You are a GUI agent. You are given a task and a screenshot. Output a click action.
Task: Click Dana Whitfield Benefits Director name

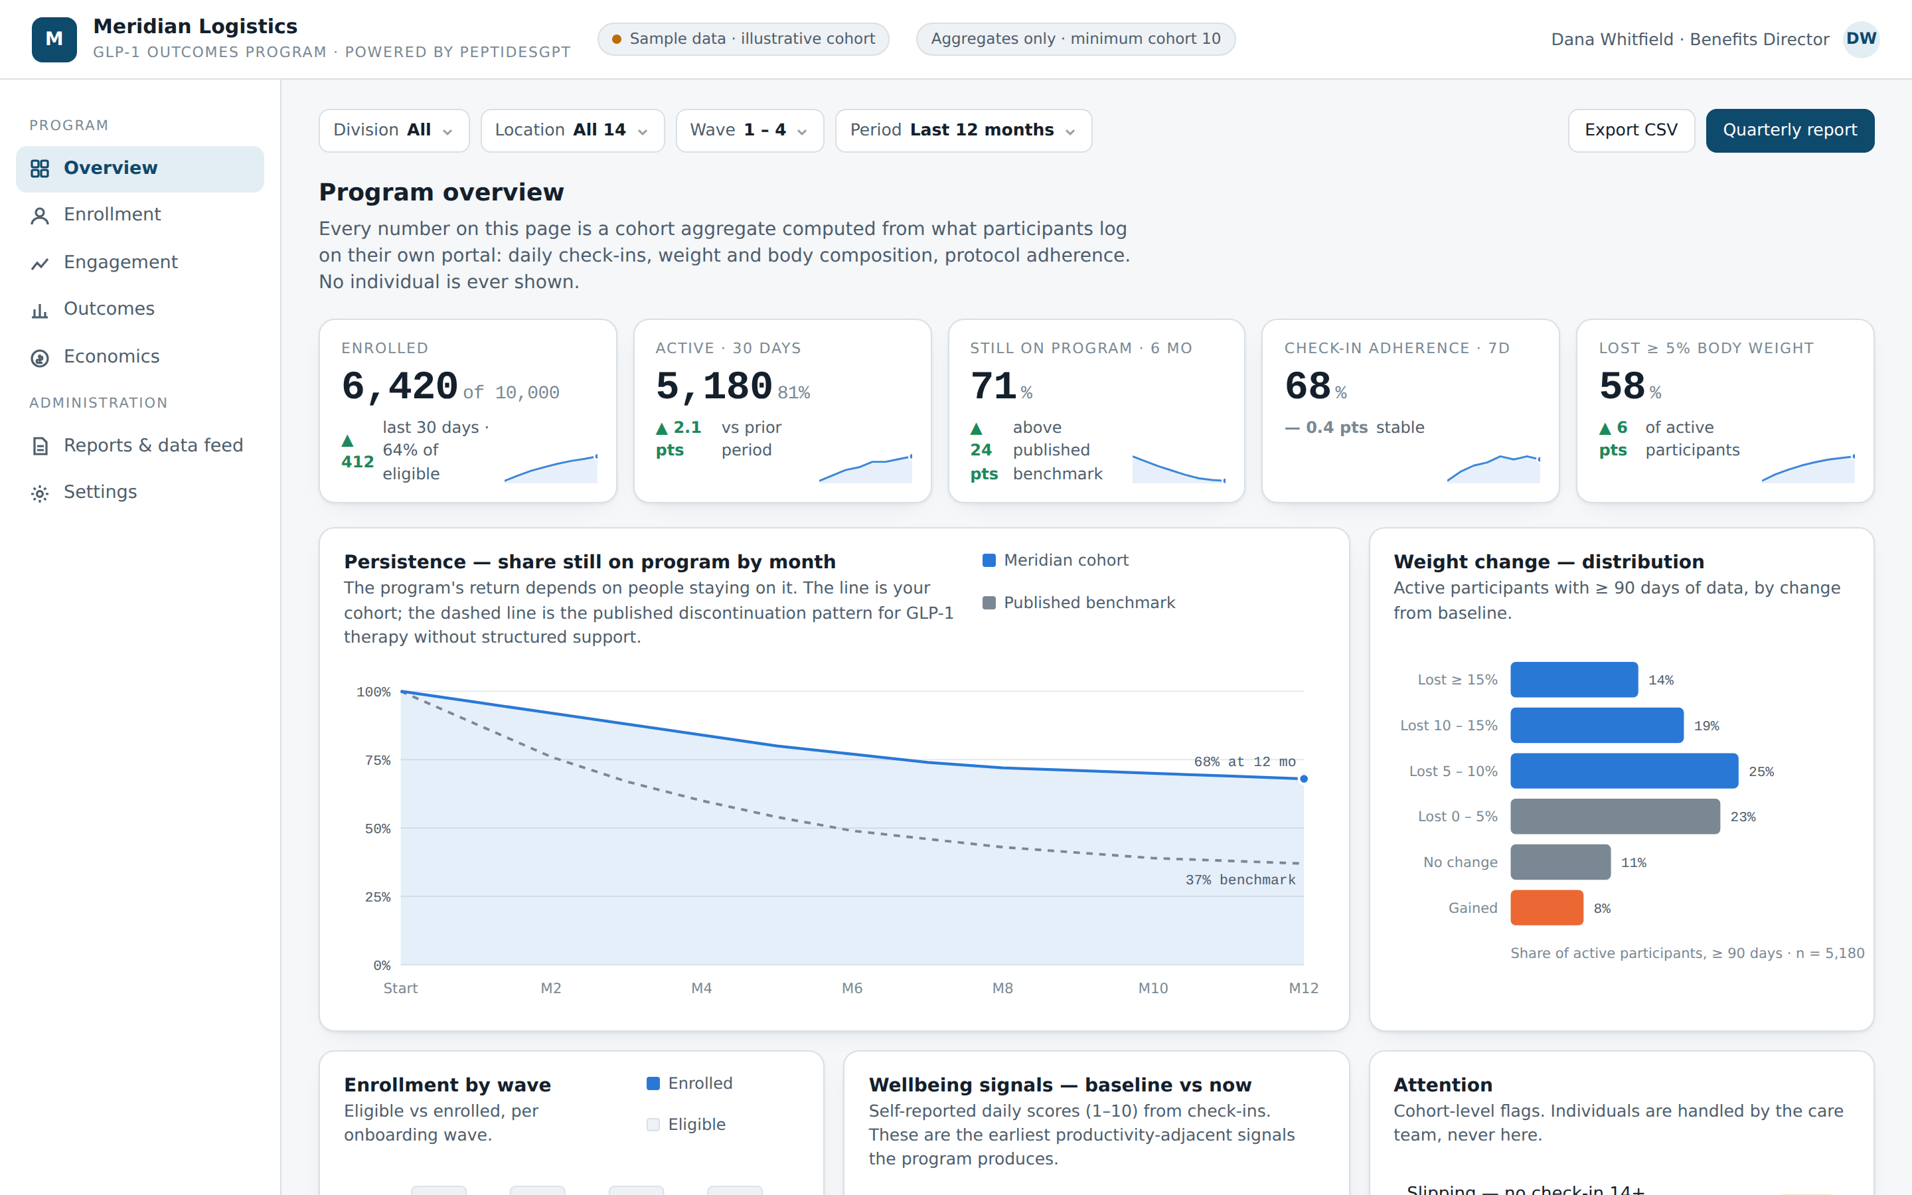tap(1690, 40)
